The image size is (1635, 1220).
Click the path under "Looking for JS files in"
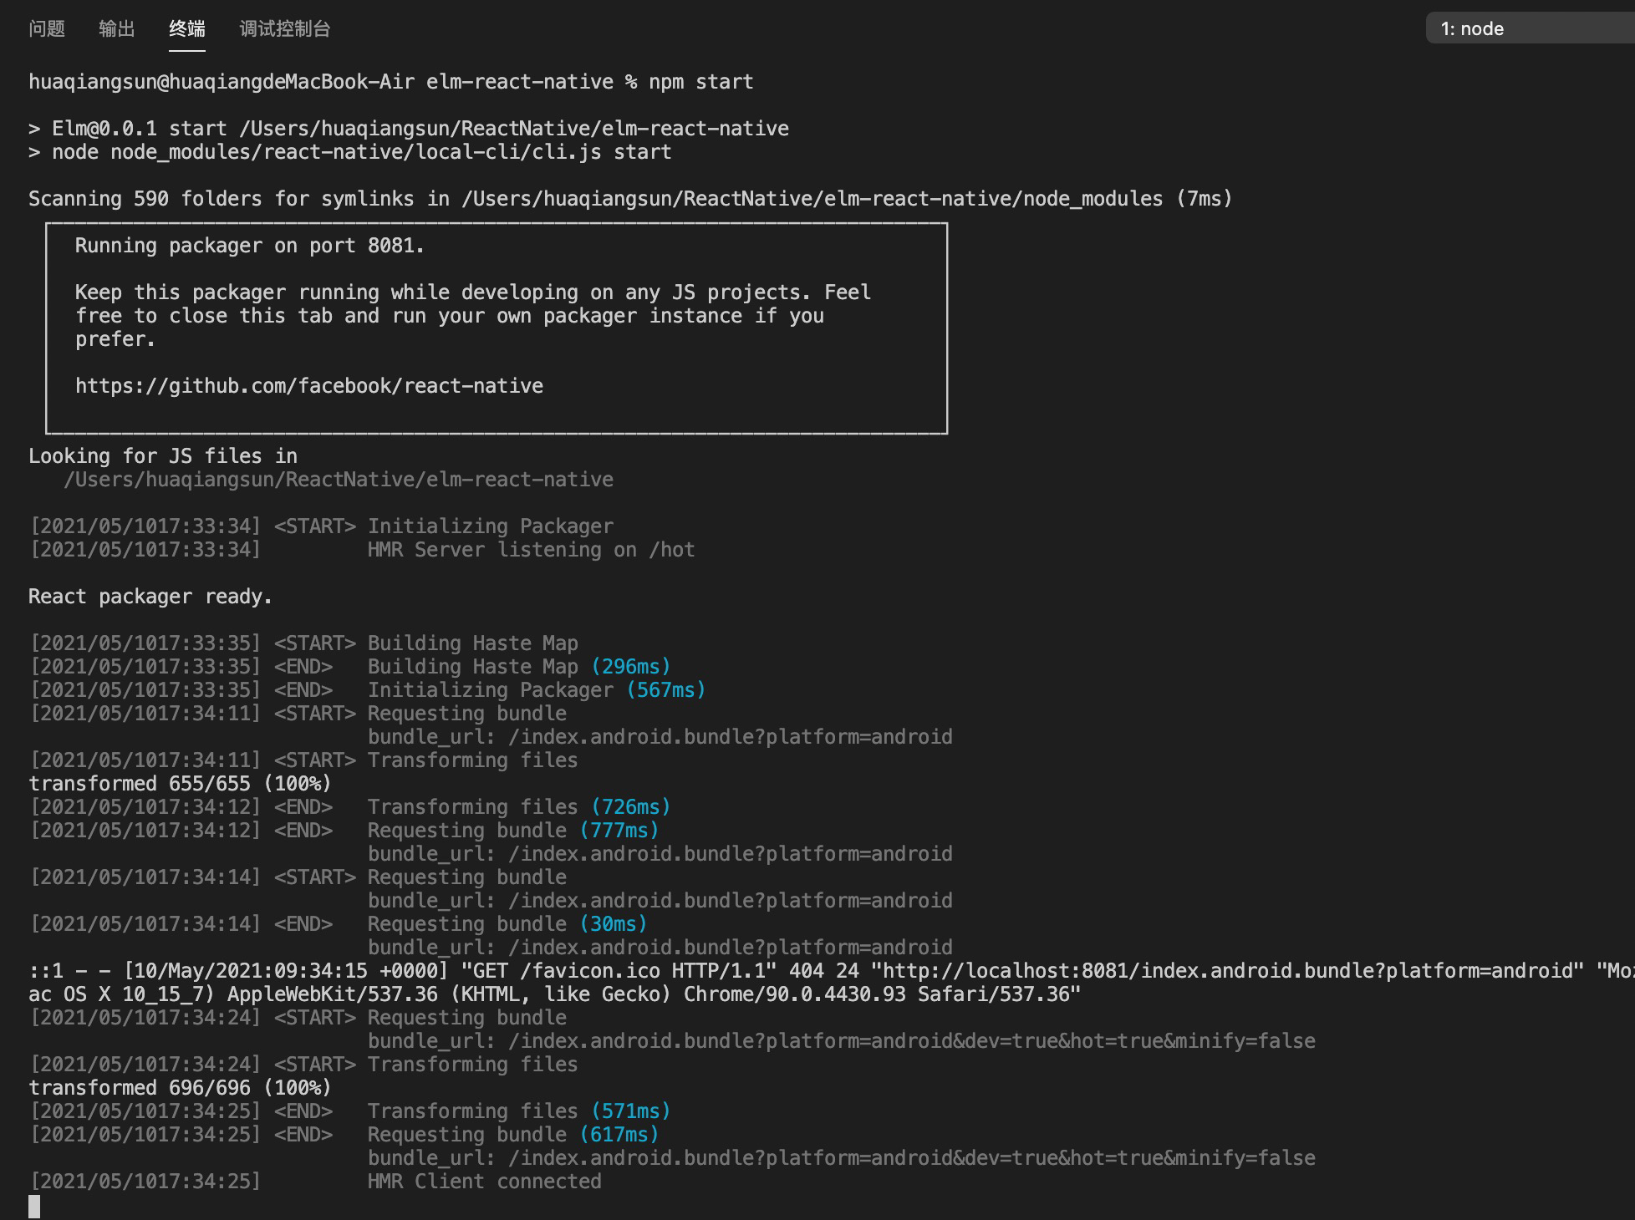(x=339, y=480)
